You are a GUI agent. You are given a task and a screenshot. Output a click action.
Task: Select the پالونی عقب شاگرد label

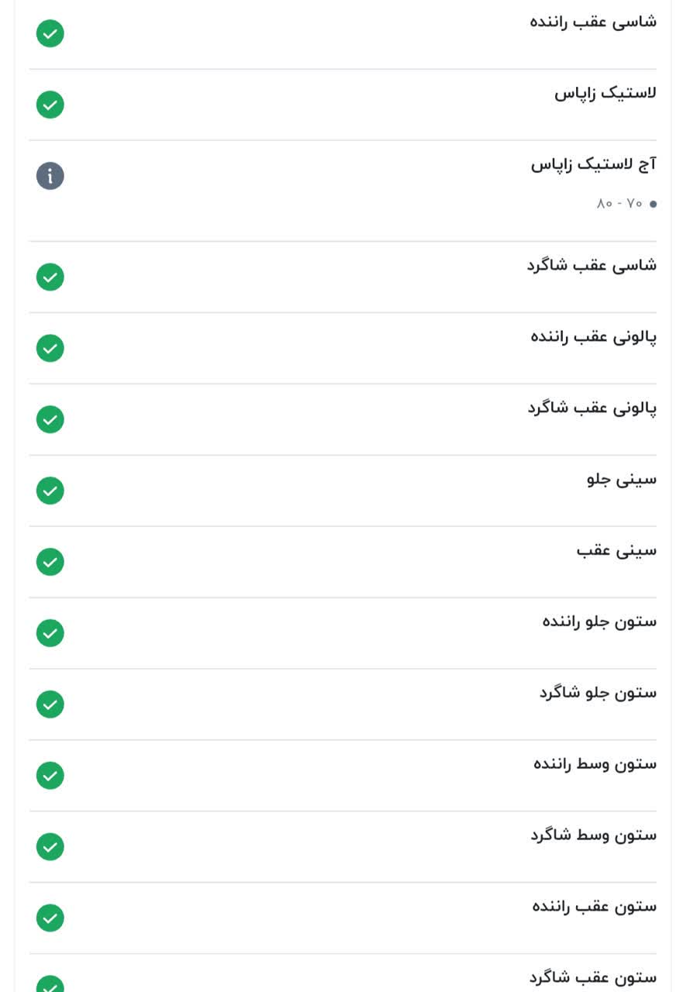(592, 408)
